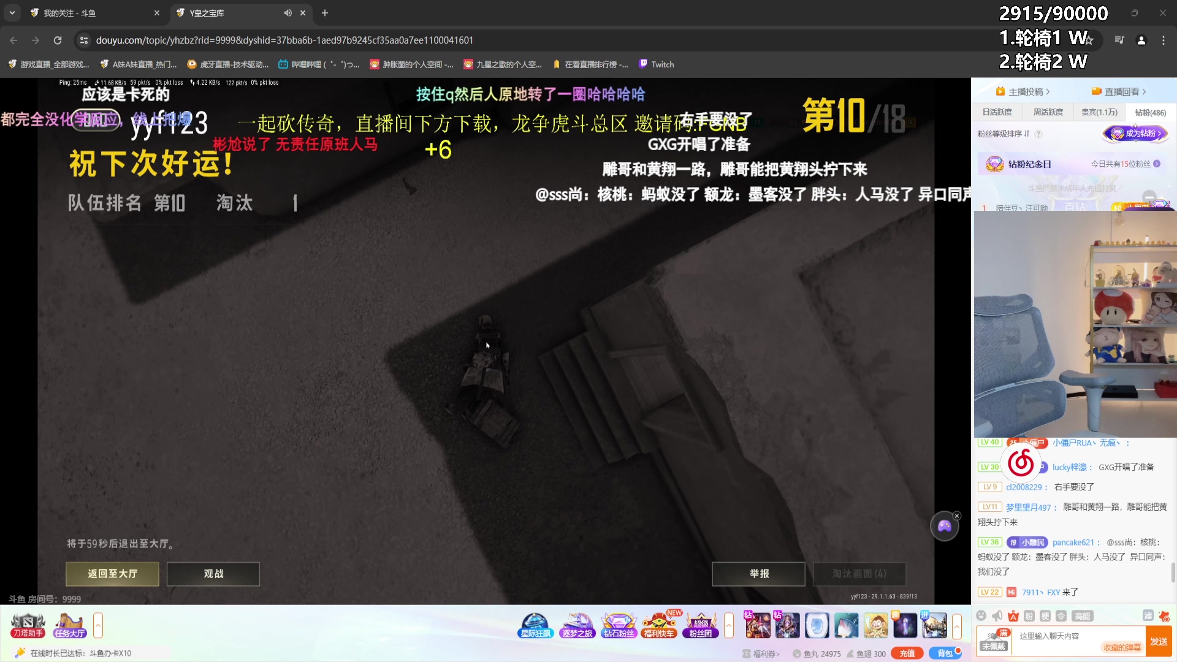Switch to the 贵宾(1.1万) tab

1099,112
